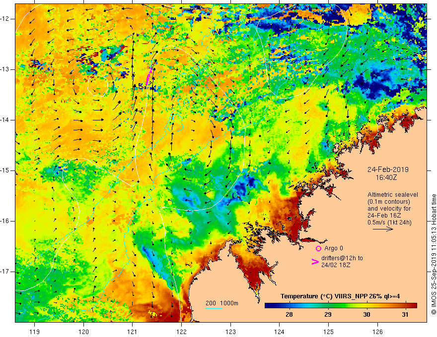Click the IMOS copyright timestamp text
Viewport: 437px width, 337px height.
(434, 254)
